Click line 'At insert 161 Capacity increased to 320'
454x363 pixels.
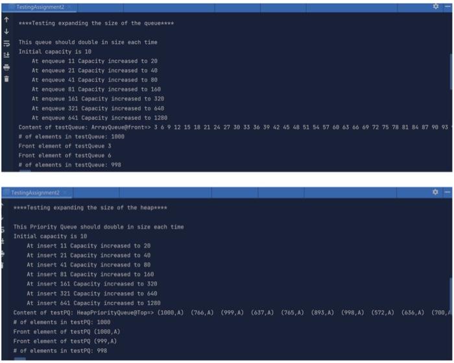click(92, 284)
